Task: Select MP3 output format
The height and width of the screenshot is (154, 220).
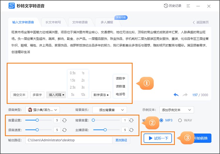Action: click(x=166, y=120)
